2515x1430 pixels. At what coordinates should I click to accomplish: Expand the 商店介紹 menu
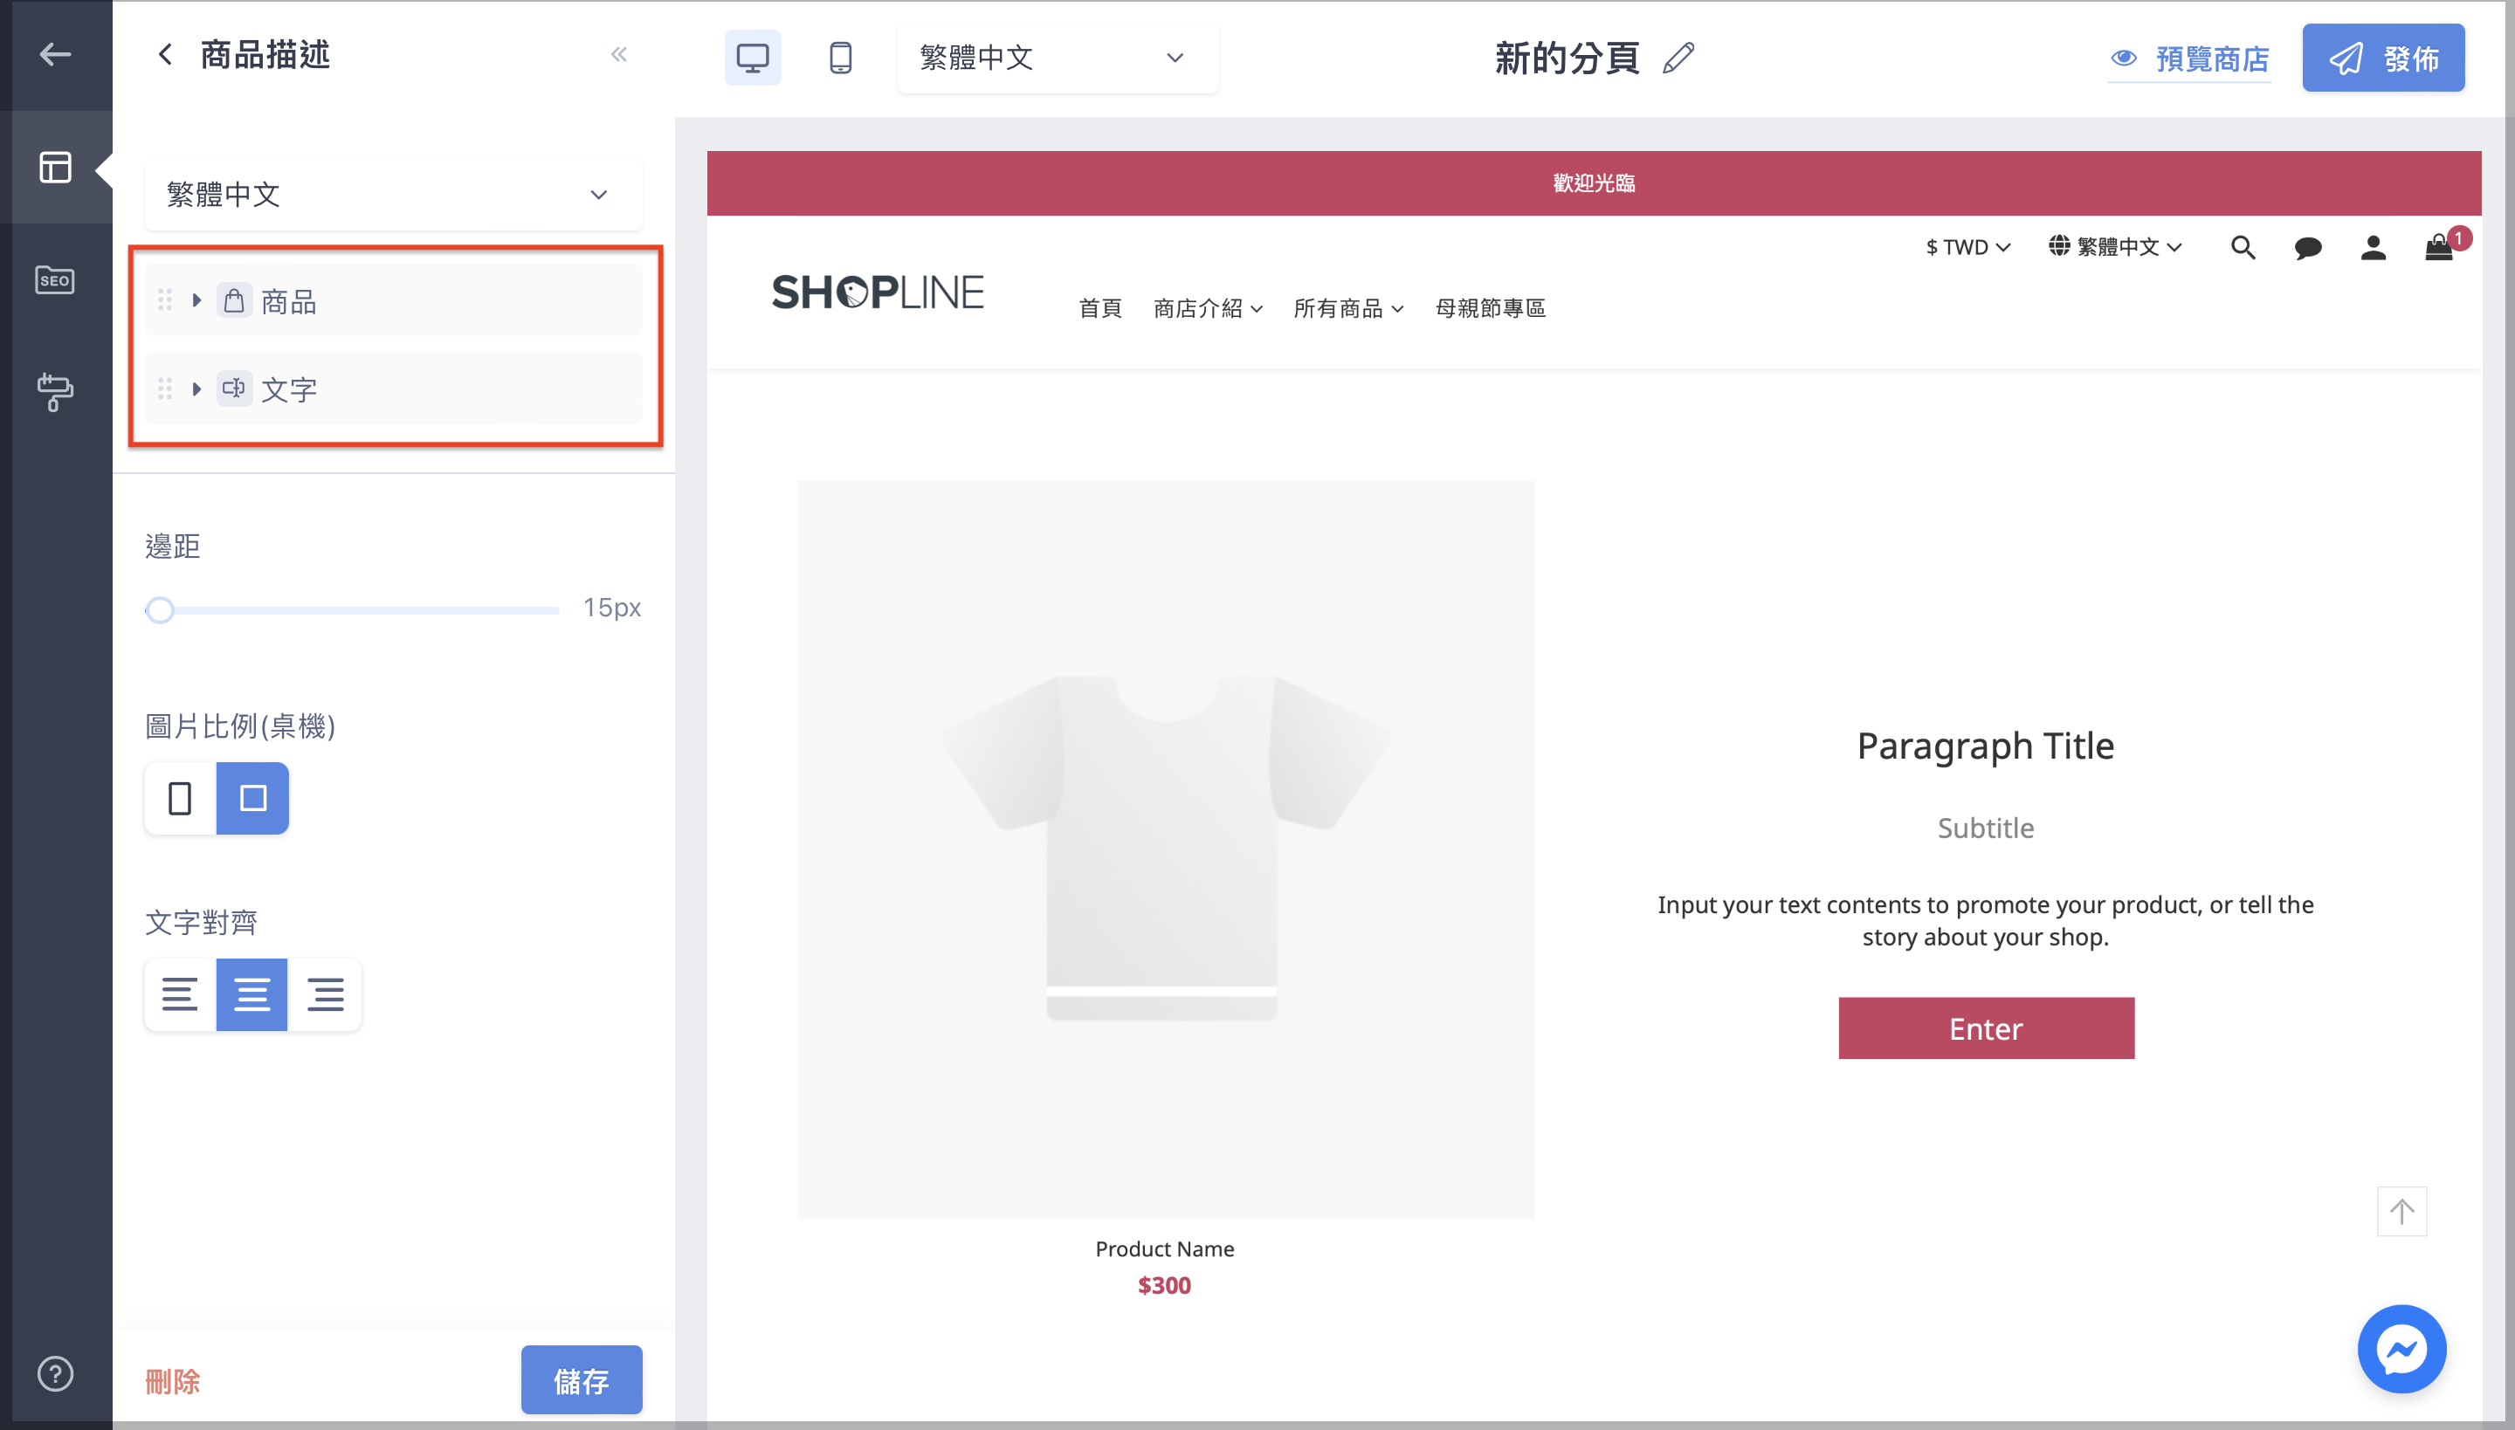[1208, 308]
